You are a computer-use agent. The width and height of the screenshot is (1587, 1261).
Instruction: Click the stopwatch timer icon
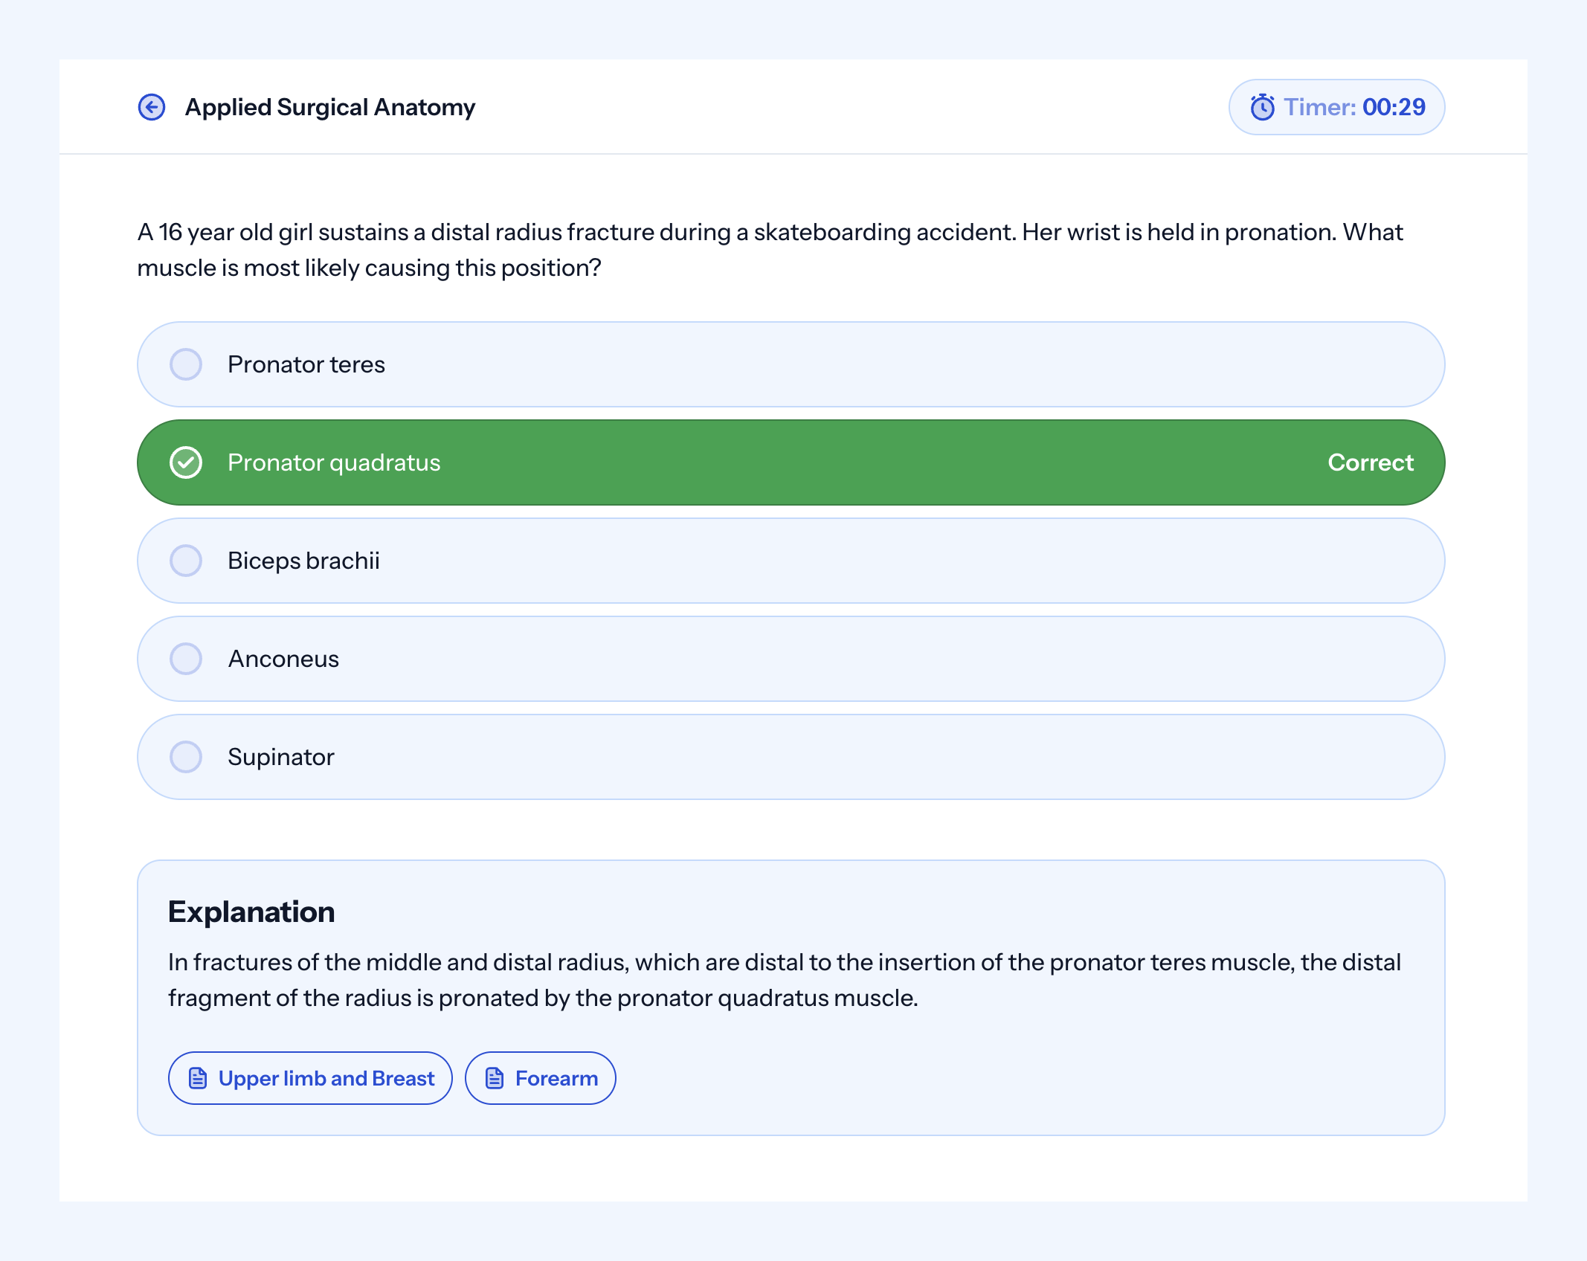tap(1262, 107)
